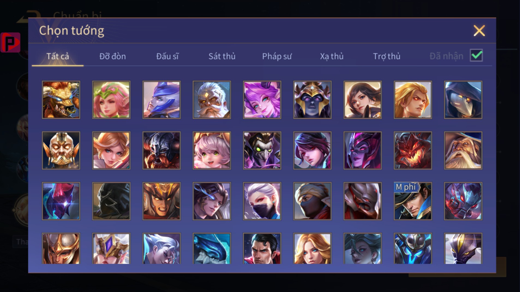
Task: Select the horned beast hero portrait
Action: pos(61,100)
